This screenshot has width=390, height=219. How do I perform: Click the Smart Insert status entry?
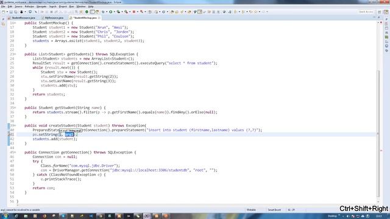click(x=274, y=210)
